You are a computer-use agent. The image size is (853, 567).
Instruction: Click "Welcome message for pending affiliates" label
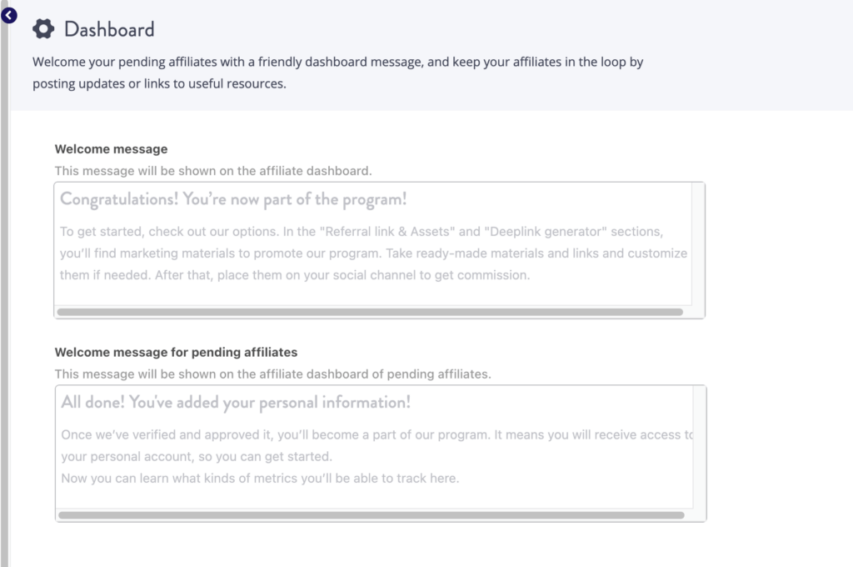coord(176,353)
